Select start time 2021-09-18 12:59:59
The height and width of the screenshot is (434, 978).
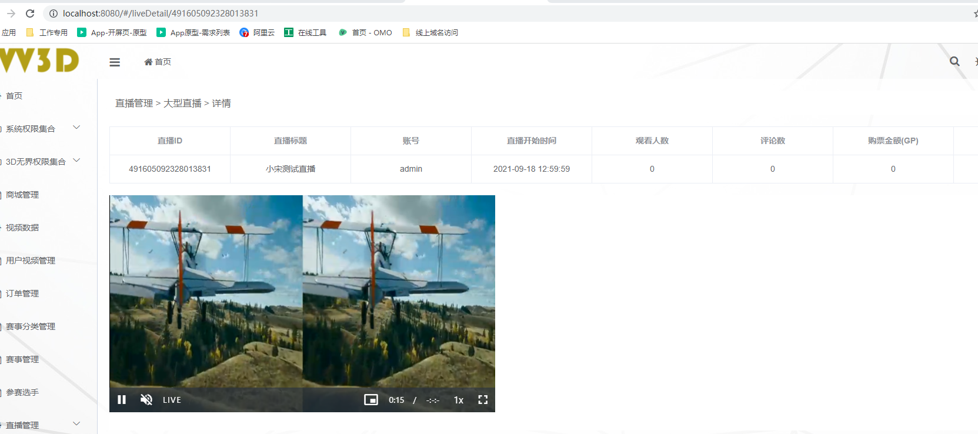(532, 169)
